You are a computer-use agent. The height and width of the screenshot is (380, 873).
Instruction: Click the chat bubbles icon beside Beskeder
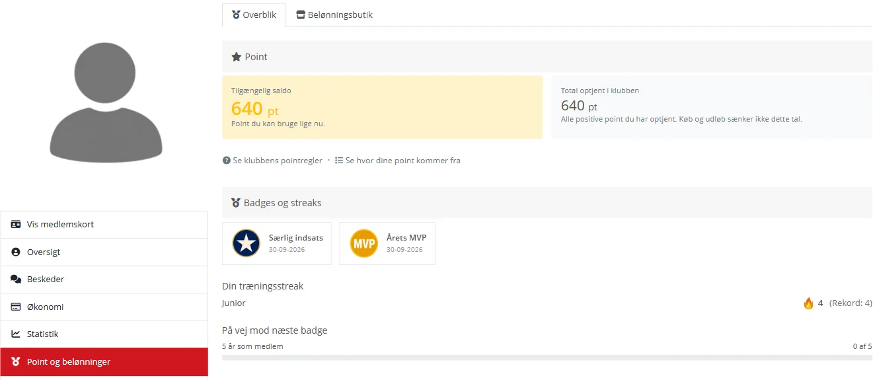coord(16,280)
